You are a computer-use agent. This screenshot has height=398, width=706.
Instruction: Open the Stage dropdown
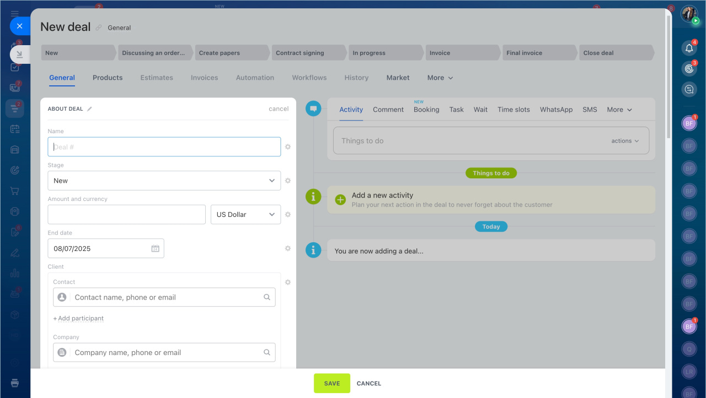tap(164, 181)
